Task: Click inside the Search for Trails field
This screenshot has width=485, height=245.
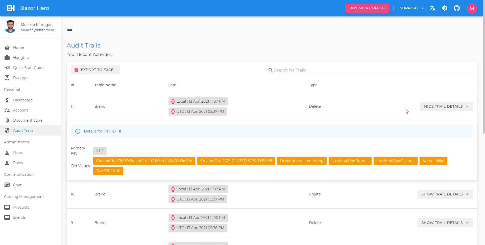Action: pos(328,70)
